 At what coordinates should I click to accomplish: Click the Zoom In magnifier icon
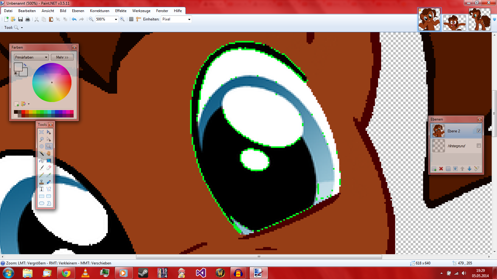click(x=122, y=19)
